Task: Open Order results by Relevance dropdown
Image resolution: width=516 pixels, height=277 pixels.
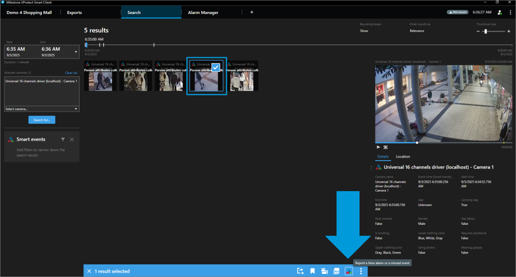Action: coord(417,31)
